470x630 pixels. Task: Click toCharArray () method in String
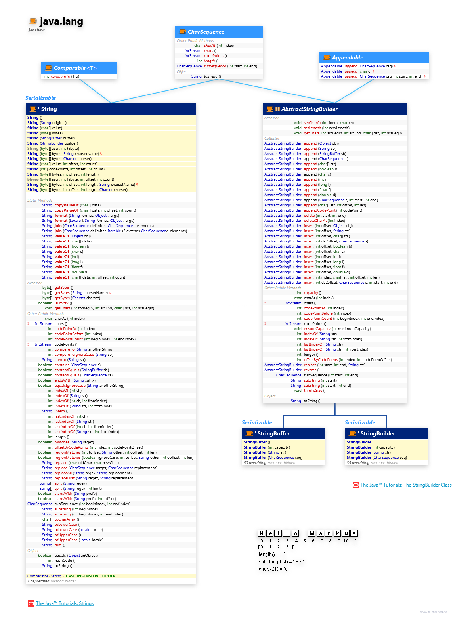click(67, 519)
